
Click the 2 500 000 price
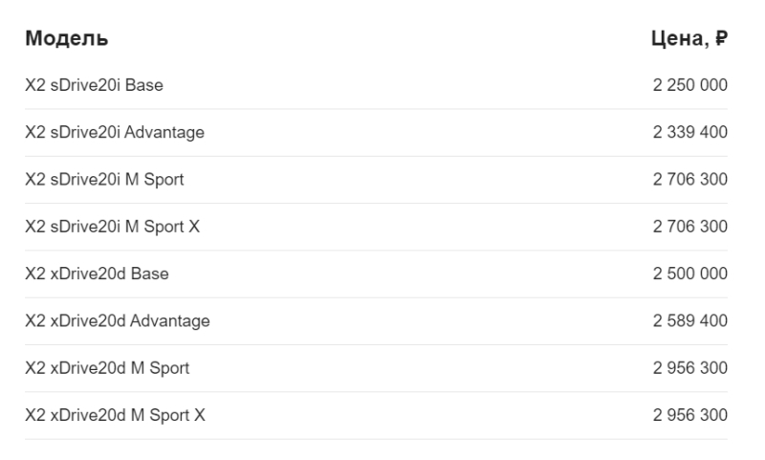click(690, 274)
